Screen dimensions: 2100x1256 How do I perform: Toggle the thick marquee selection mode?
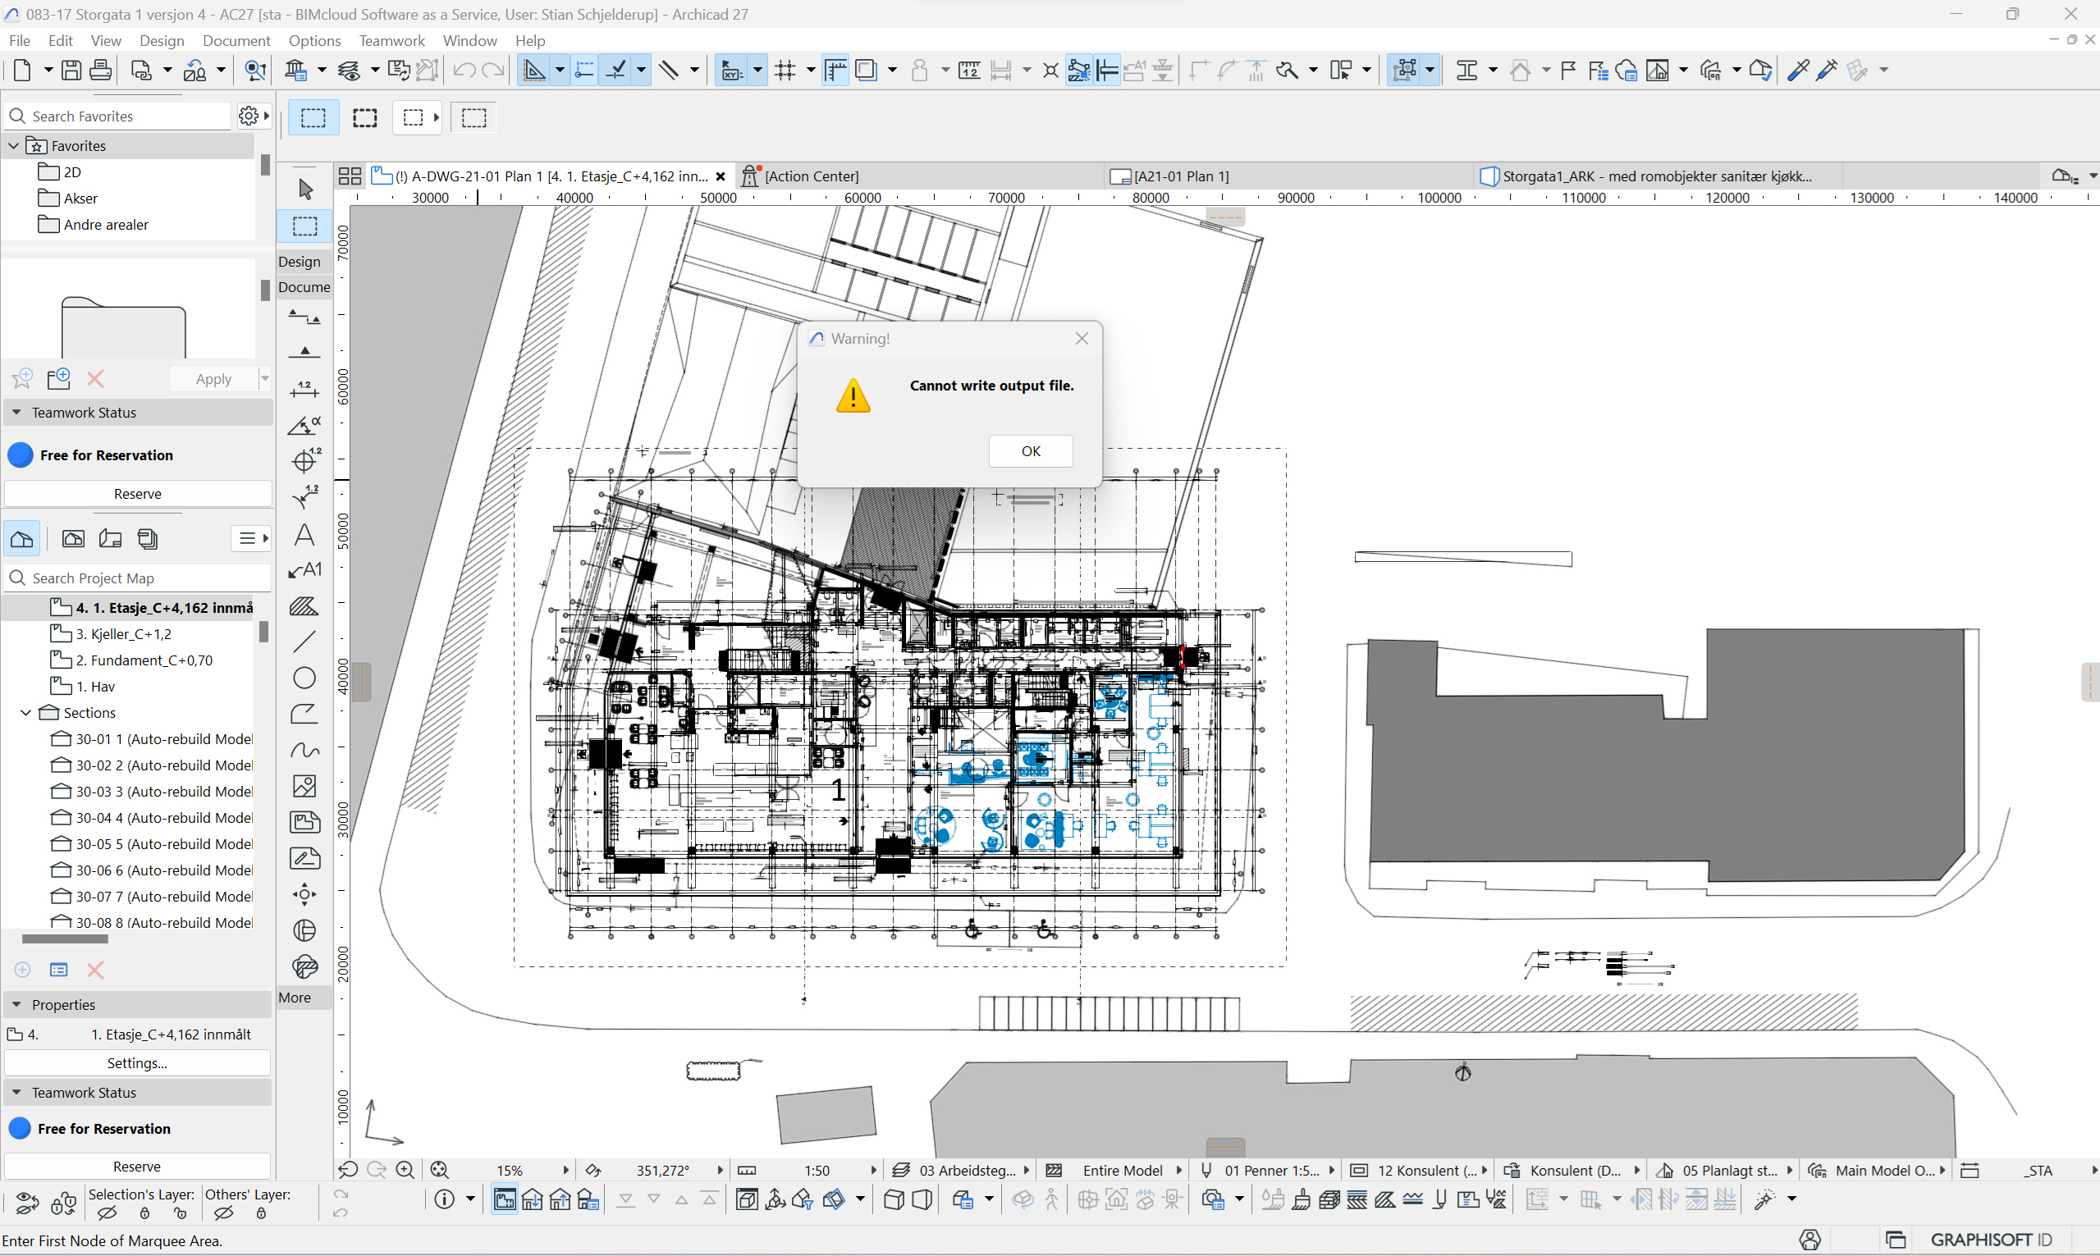point(365,118)
